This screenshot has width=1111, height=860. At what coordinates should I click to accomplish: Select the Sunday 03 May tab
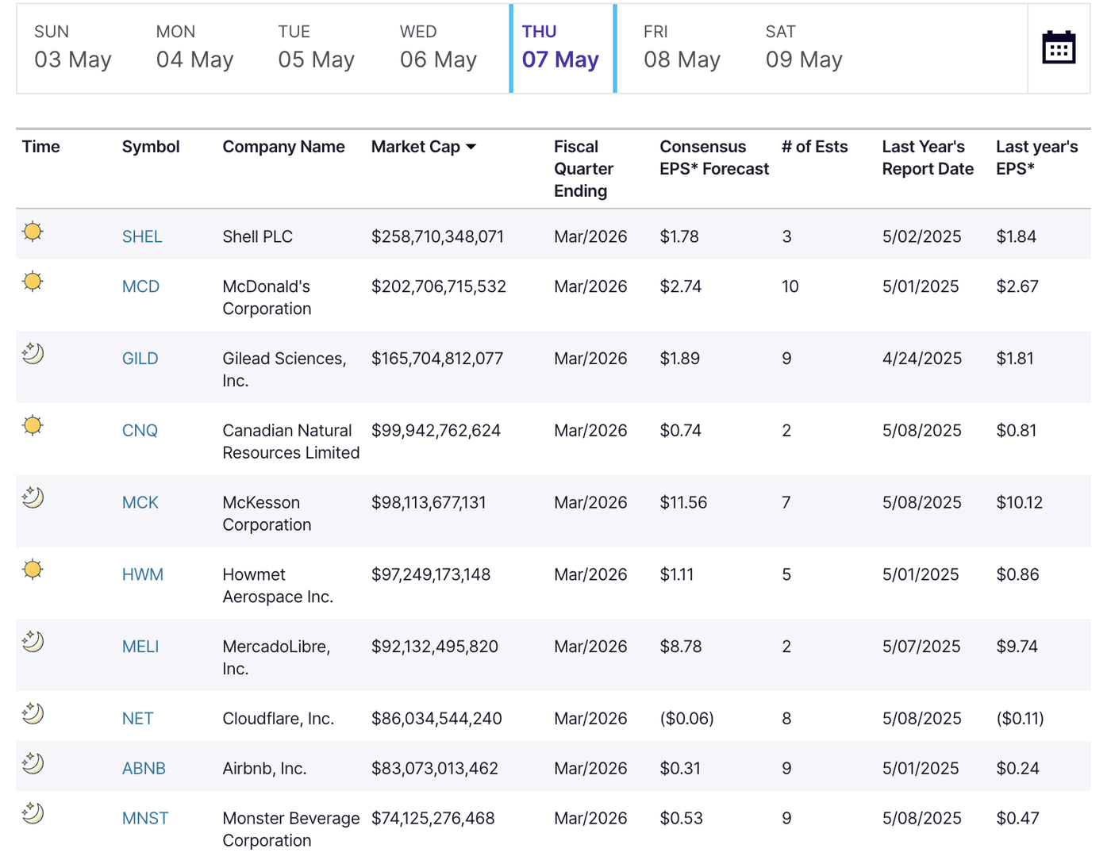[x=73, y=48]
